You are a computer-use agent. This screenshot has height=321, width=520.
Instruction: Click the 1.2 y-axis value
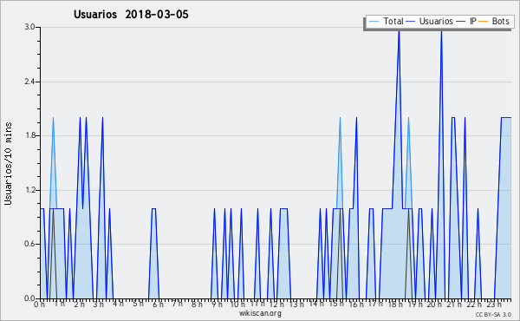pos(30,190)
